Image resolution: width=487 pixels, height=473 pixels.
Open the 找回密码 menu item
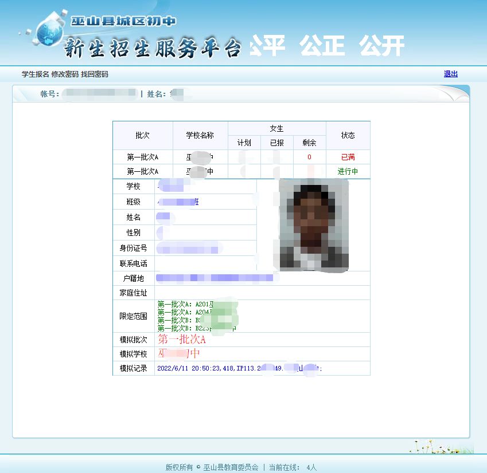coord(95,74)
